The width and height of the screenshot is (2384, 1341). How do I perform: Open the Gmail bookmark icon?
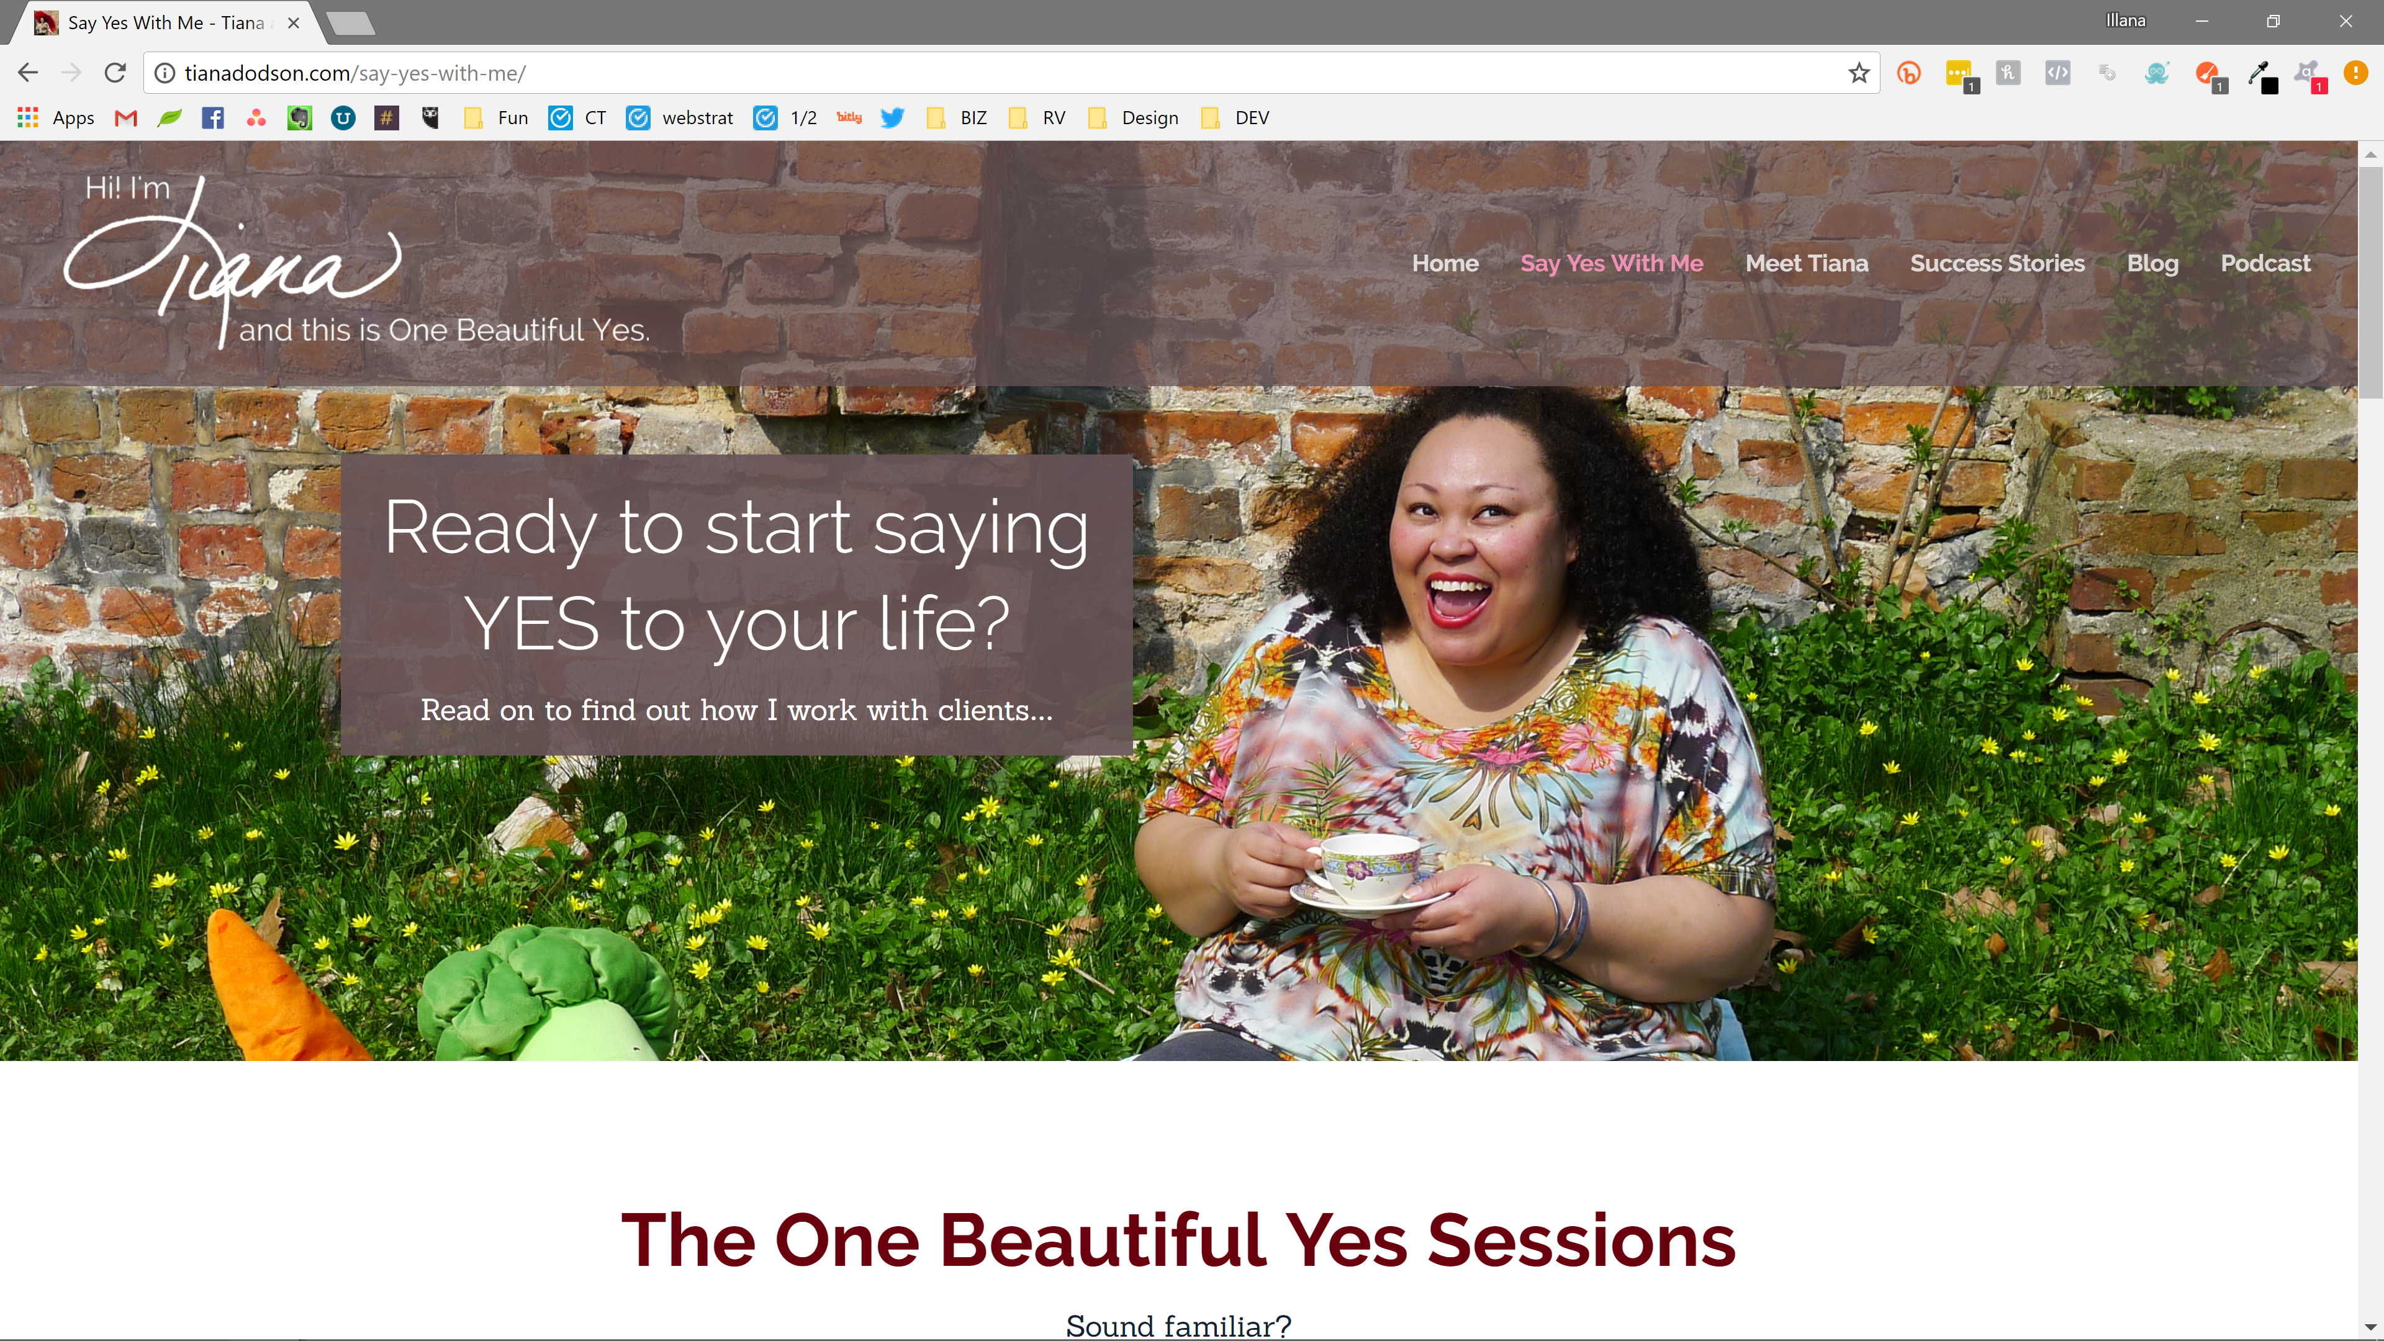pos(126,117)
